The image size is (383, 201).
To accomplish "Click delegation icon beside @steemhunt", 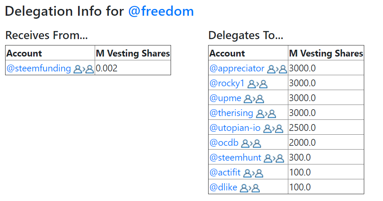I will click(274, 159).
